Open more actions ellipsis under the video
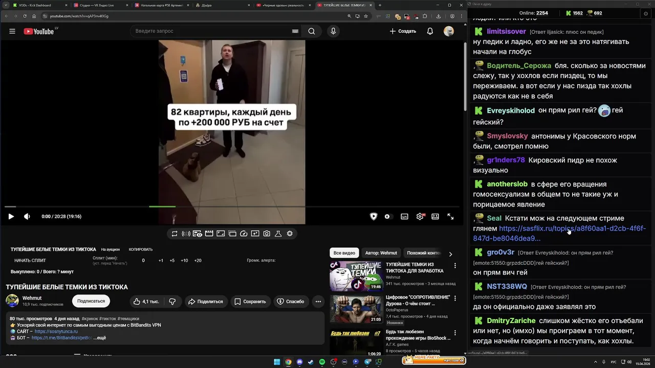This screenshot has height=368, width=655. (318, 302)
